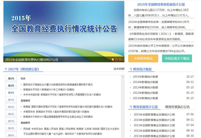
Task: Switch to the 第2号 issue tab
Action: 11,86
